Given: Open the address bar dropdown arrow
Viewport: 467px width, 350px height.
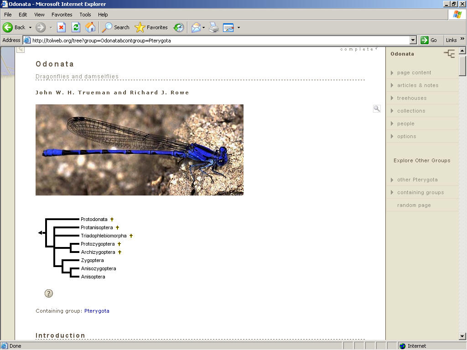Looking at the screenshot, I should (413, 40).
